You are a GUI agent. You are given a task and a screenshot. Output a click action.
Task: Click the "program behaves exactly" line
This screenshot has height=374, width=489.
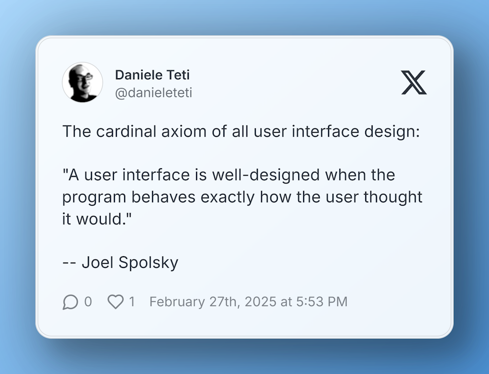point(158,197)
